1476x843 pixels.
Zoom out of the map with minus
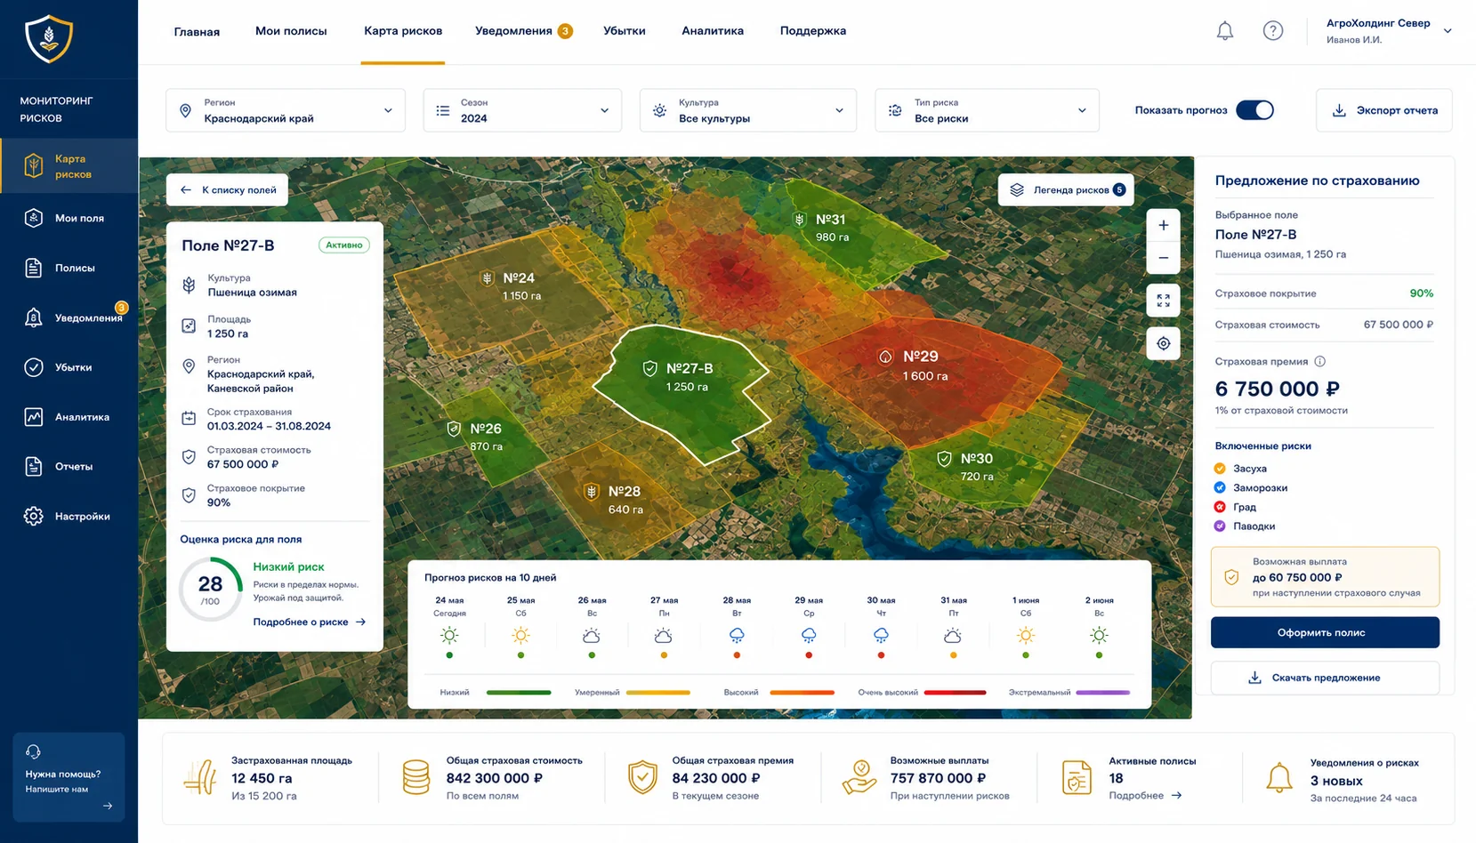coord(1164,259)
